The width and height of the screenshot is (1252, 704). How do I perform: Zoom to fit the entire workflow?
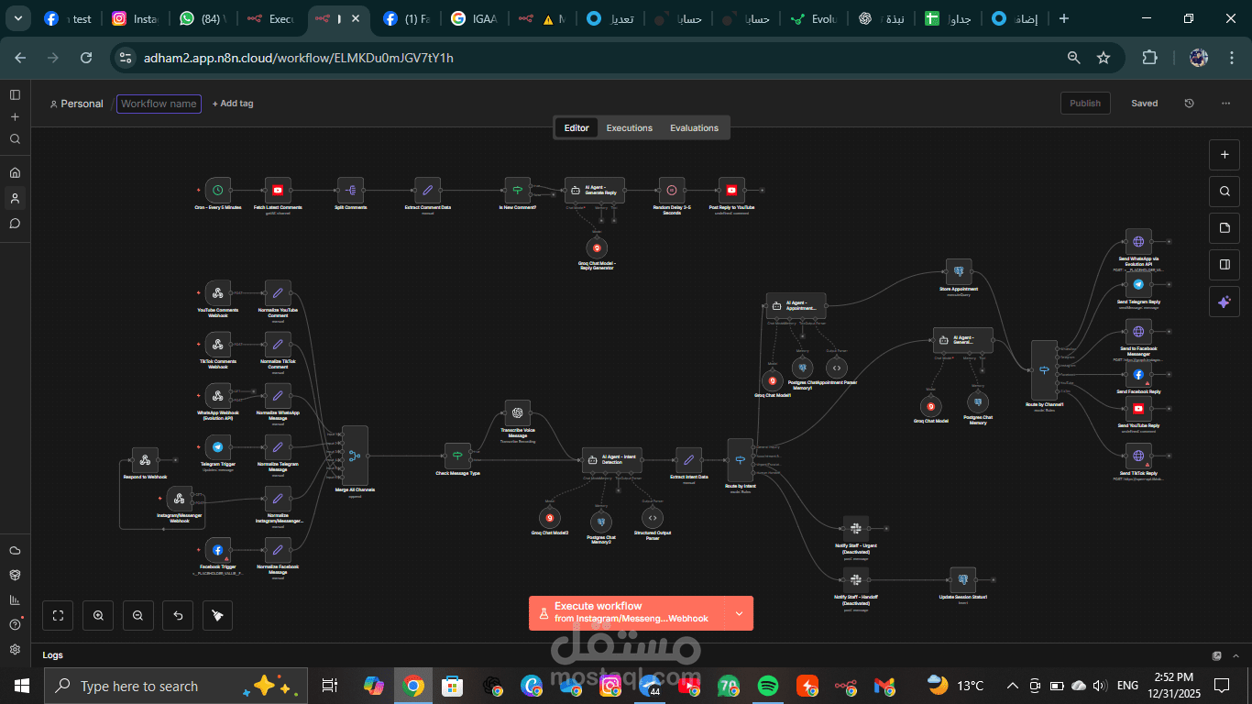pyautogui.click(x=57, y=615)
